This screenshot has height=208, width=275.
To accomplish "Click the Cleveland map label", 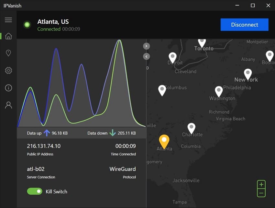I will (186, 72).
